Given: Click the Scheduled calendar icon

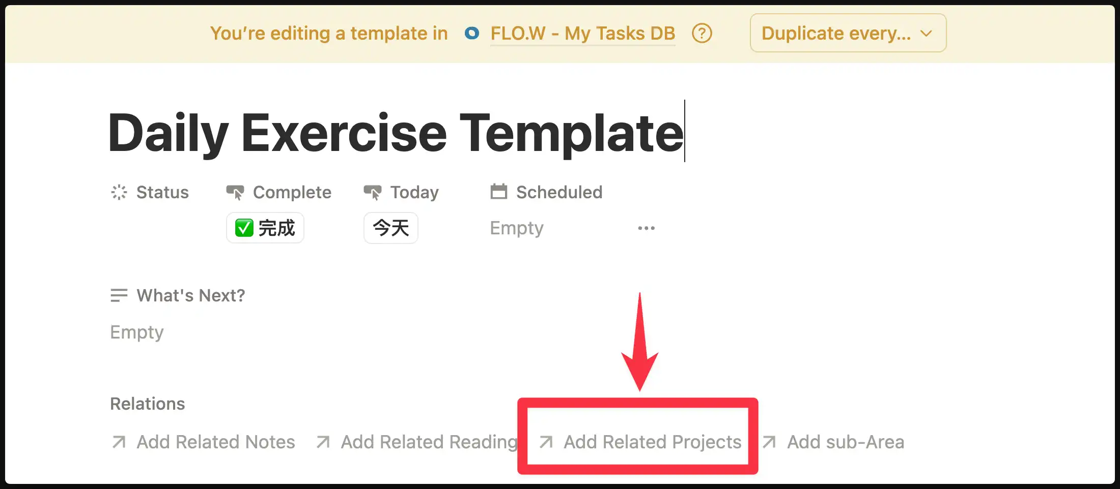Looking at the screenshot, I should tap(498, 192).
